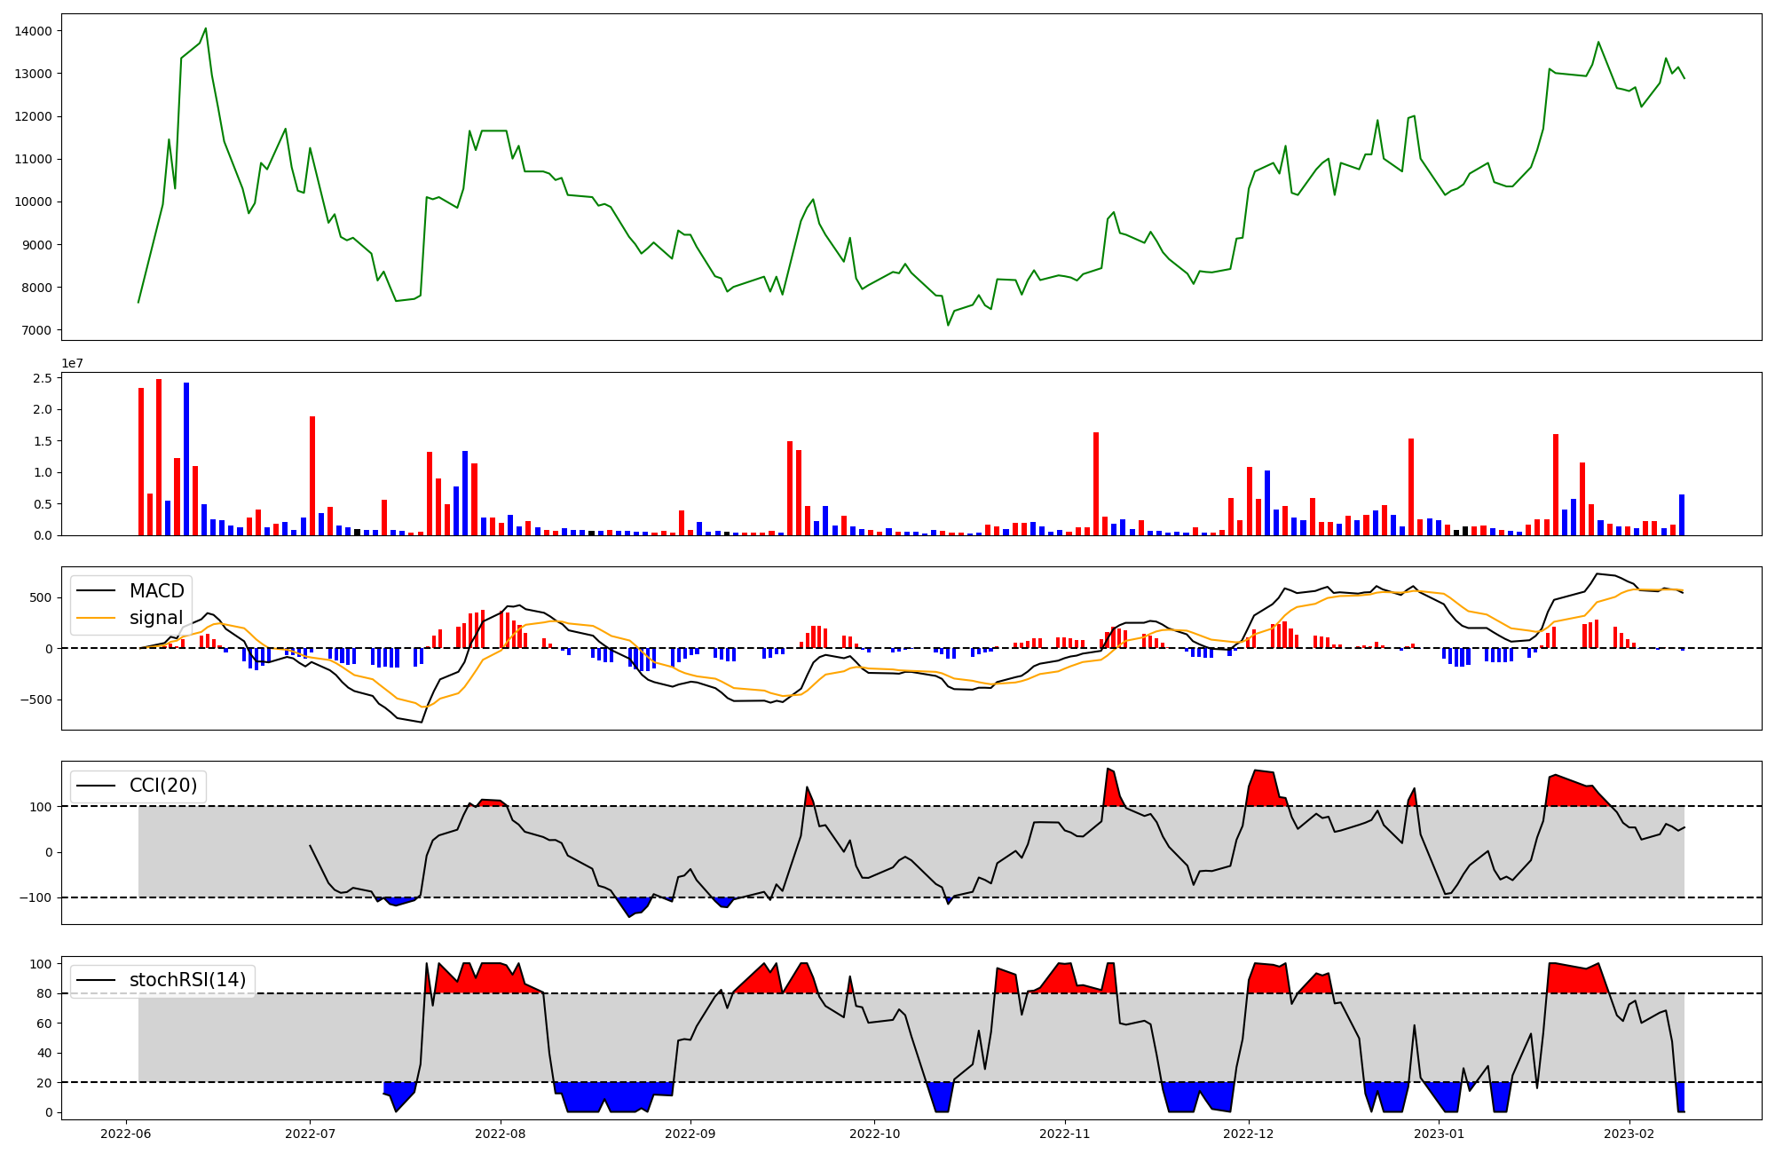Select the stochRSI(14) legend entry
This screenshot has height=1154, width=1775.
click(187, 980)
